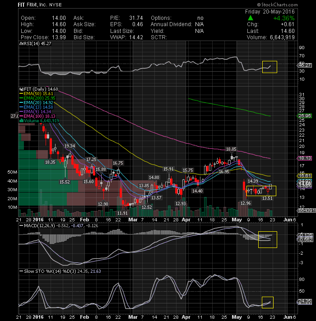316x321 pixels.
Task: Click the Options value no
Action: click(200, 18)
